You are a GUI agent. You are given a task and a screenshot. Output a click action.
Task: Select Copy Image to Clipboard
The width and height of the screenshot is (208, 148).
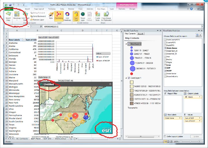106,16
